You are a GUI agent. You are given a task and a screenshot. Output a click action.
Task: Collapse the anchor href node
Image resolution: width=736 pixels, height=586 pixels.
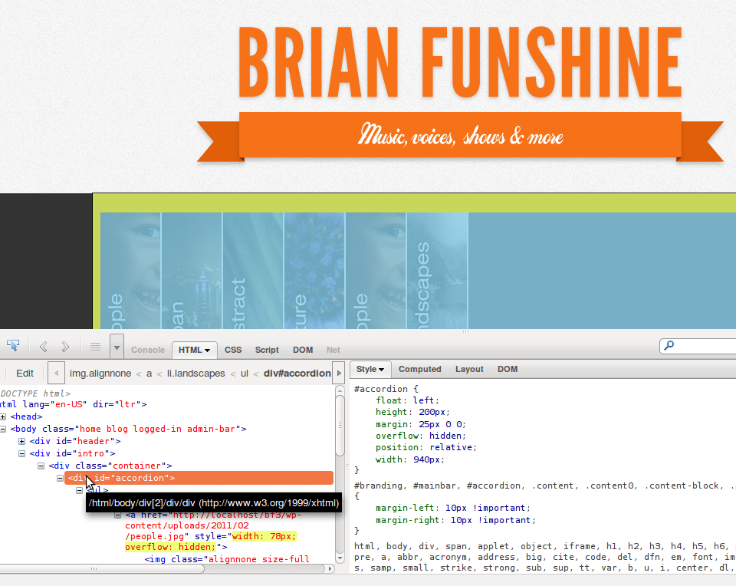(118, 515)
